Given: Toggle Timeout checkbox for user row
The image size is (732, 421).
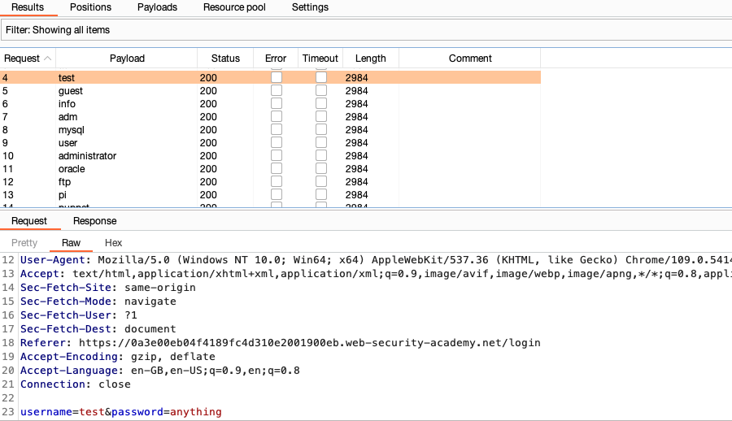Looking at the screenshot, I should (x=321, y=143).
